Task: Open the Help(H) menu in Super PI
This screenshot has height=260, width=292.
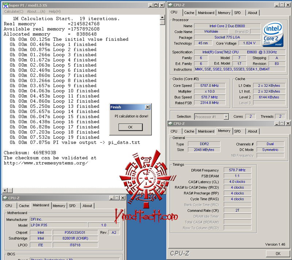Action: pos(55,12)
